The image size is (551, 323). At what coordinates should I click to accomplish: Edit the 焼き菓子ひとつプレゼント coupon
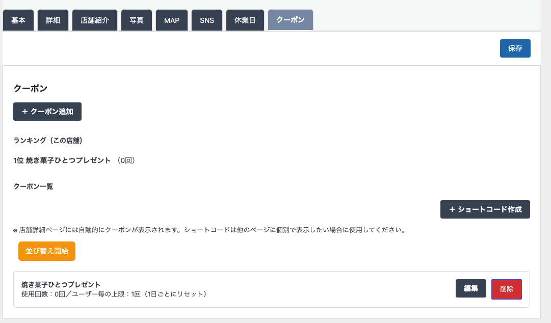point(471,288)
